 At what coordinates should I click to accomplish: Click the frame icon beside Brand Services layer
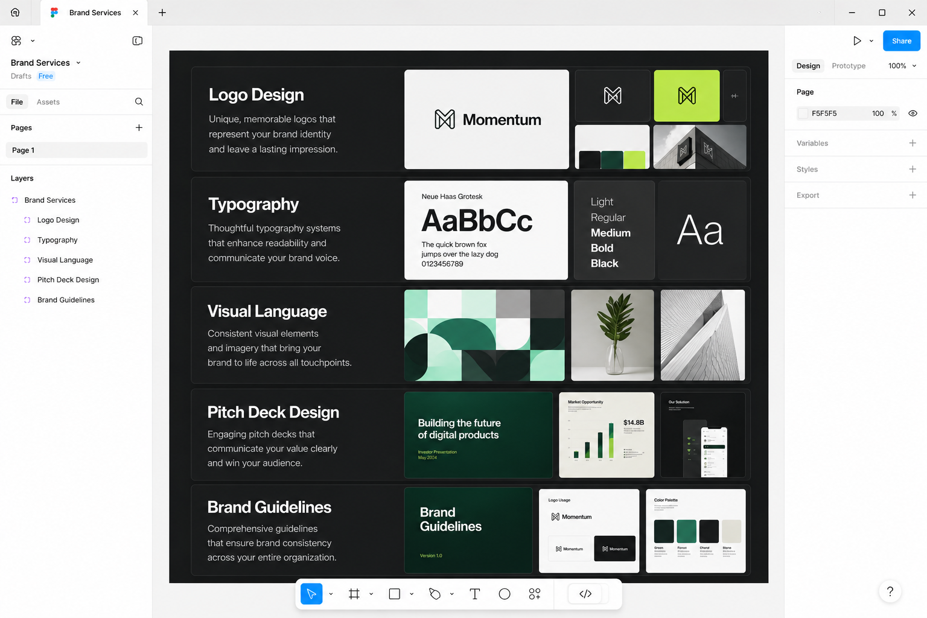point(14,200)
